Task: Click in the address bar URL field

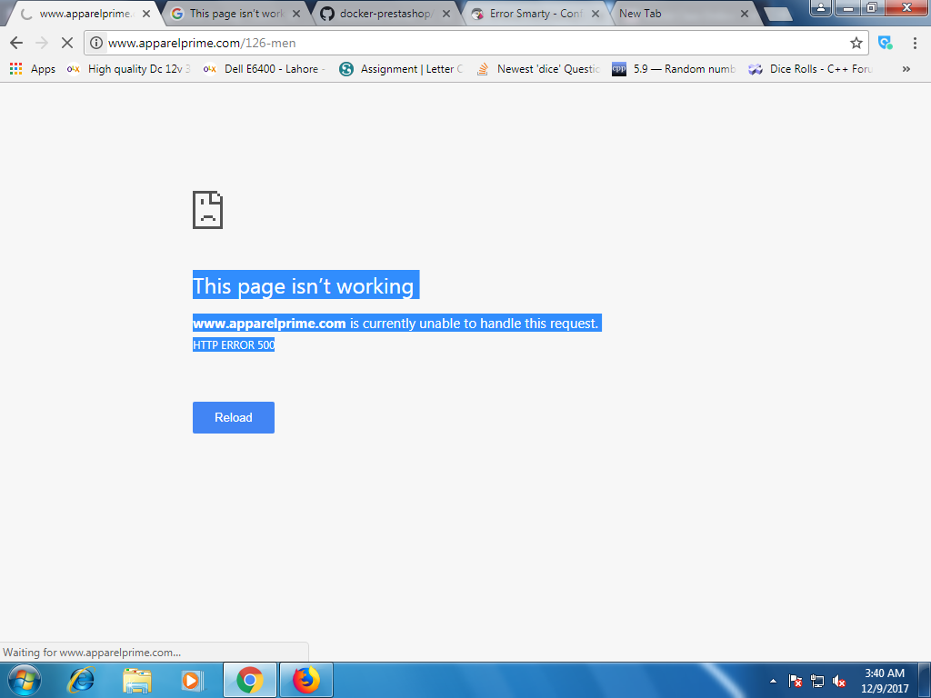Action: click(475, 43)
